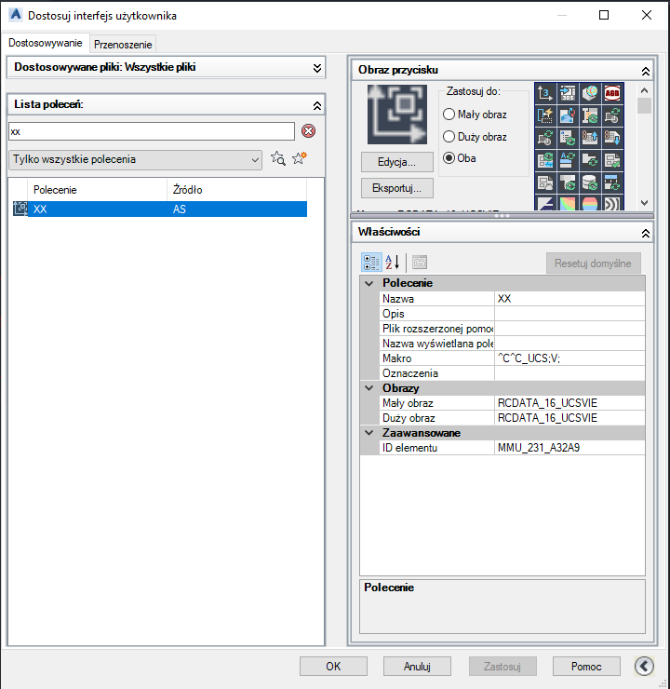Viewport: 670px width, 689px height.
Task: Select the table with blue down arrow icon
Action: tap(612, 138)
